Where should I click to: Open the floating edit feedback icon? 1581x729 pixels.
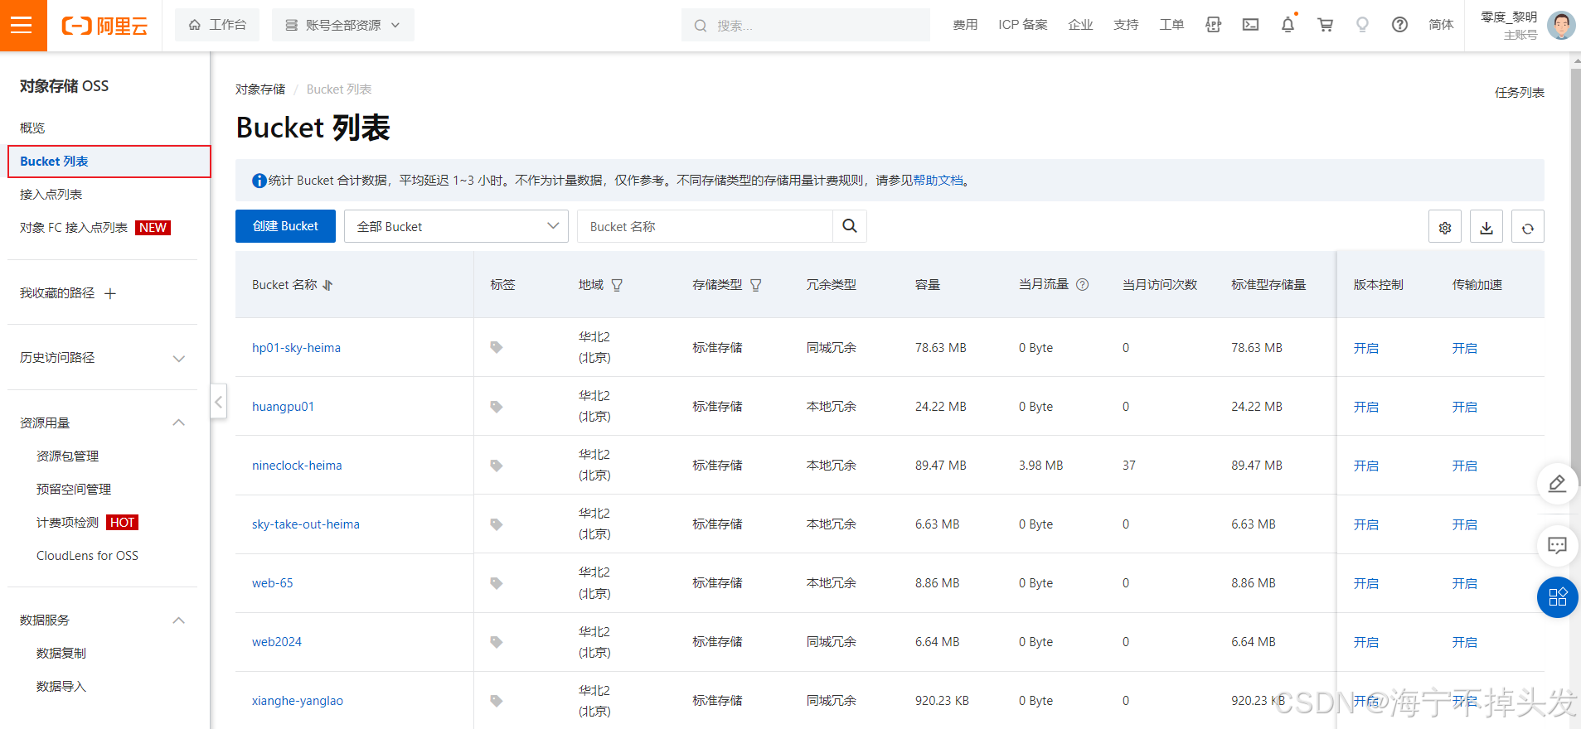1557,484
